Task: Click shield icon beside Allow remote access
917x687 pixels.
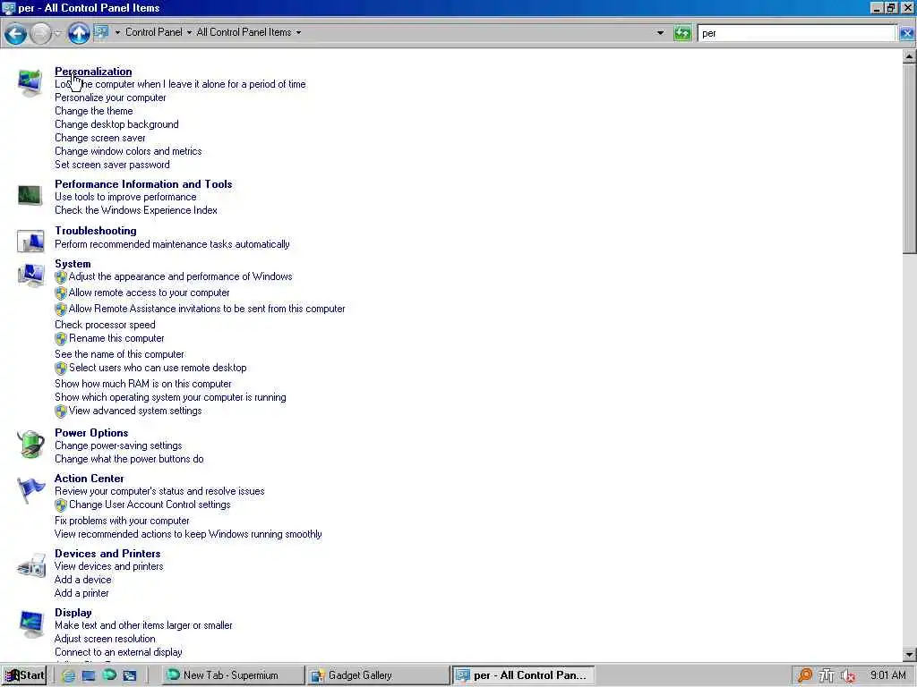Action: [x=61, y=293]
